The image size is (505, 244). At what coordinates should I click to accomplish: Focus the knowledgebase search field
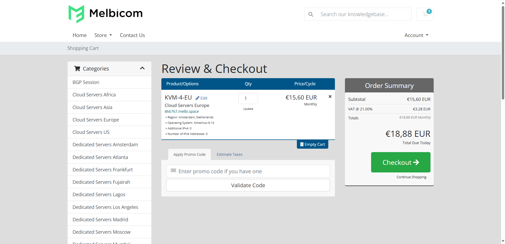point(363,14)
